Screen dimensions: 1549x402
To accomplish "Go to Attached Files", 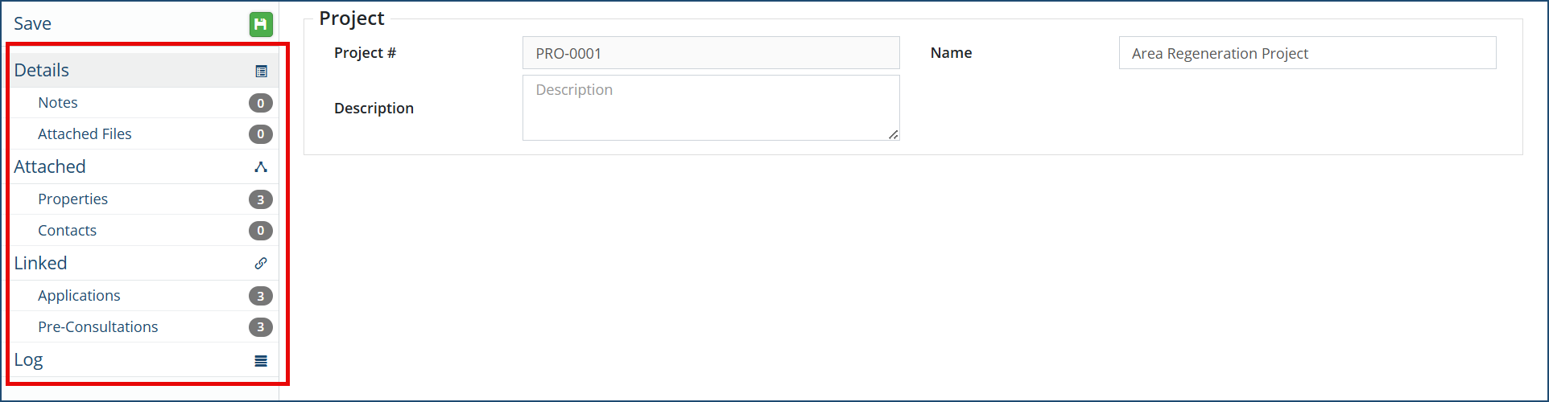I will coord(85,134).
